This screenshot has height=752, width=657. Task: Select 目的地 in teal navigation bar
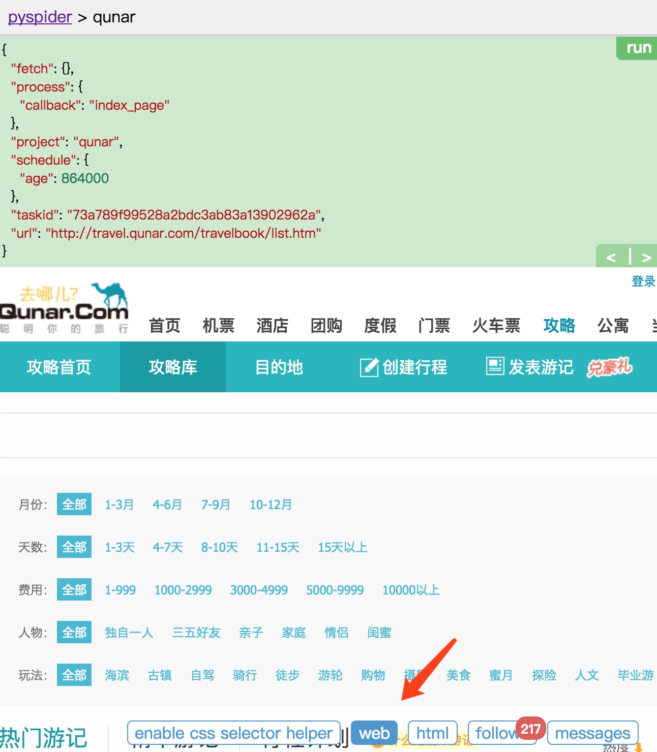pos(279,367)
